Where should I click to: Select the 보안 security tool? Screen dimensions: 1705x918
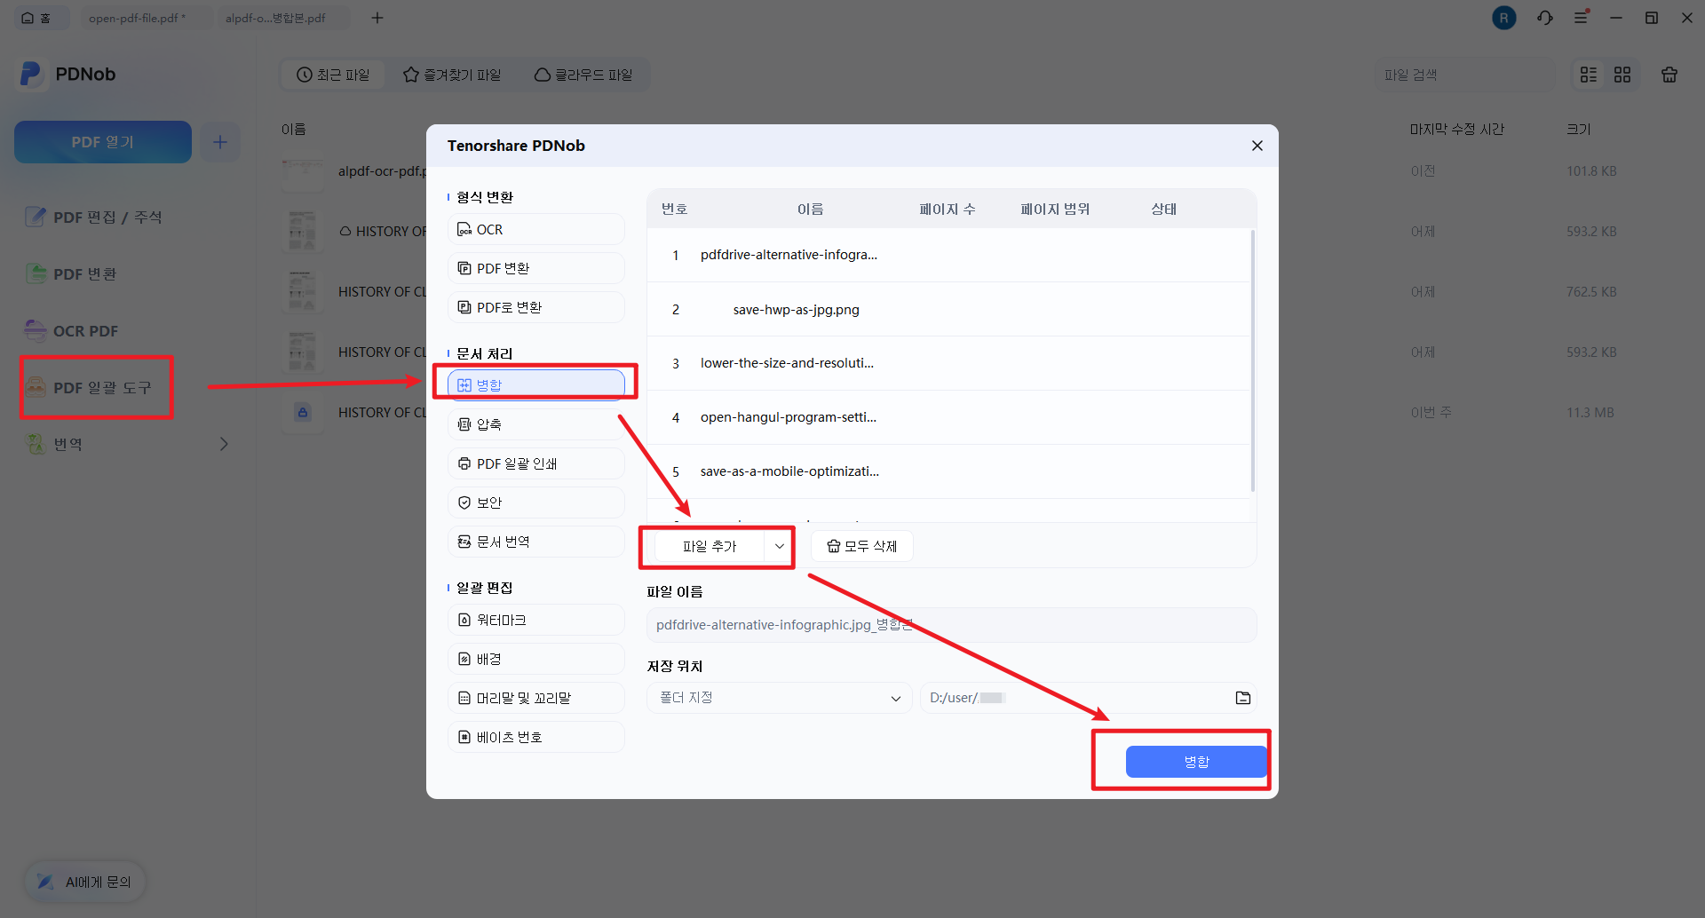click(x=536, y=503)
